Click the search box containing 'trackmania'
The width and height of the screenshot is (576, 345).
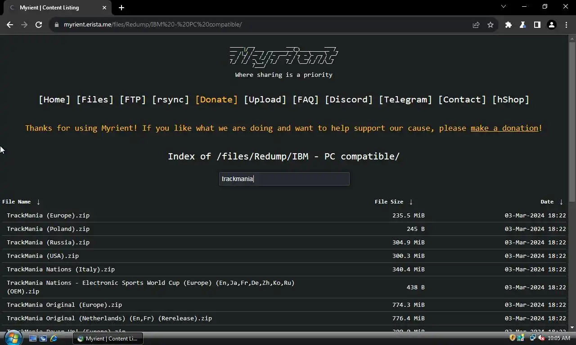(x=284, y=179)
